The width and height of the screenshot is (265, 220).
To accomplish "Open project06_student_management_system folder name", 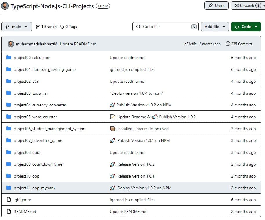I will (50, 129).
